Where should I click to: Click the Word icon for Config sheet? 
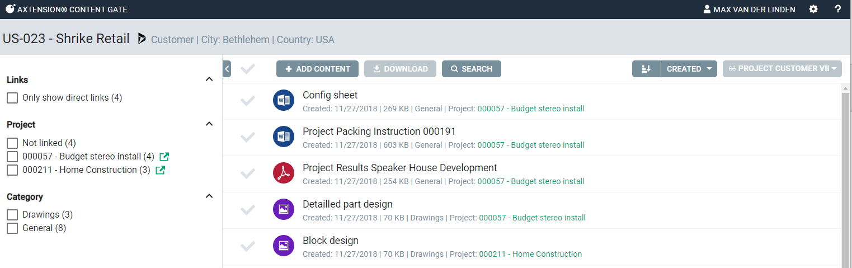(284, 101)
